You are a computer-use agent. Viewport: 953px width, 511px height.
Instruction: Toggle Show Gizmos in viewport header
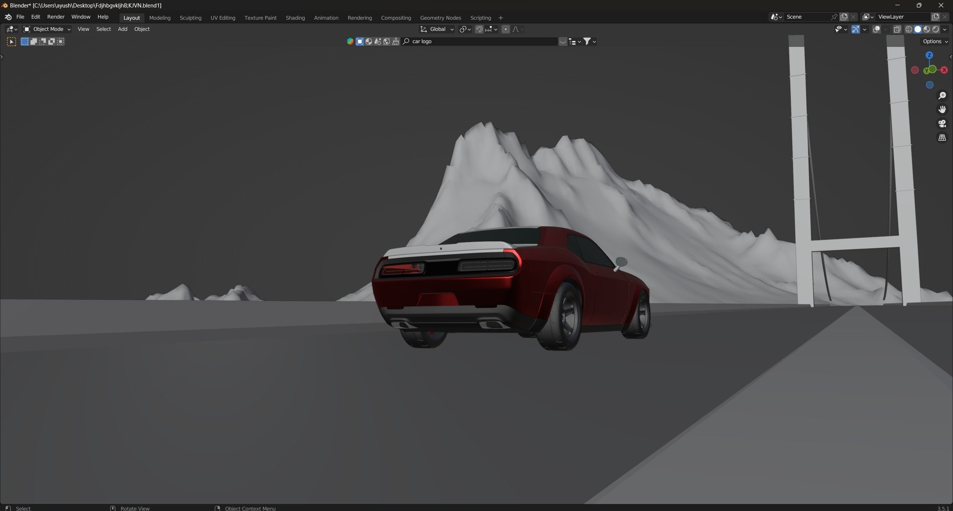(x=855, y=29)
